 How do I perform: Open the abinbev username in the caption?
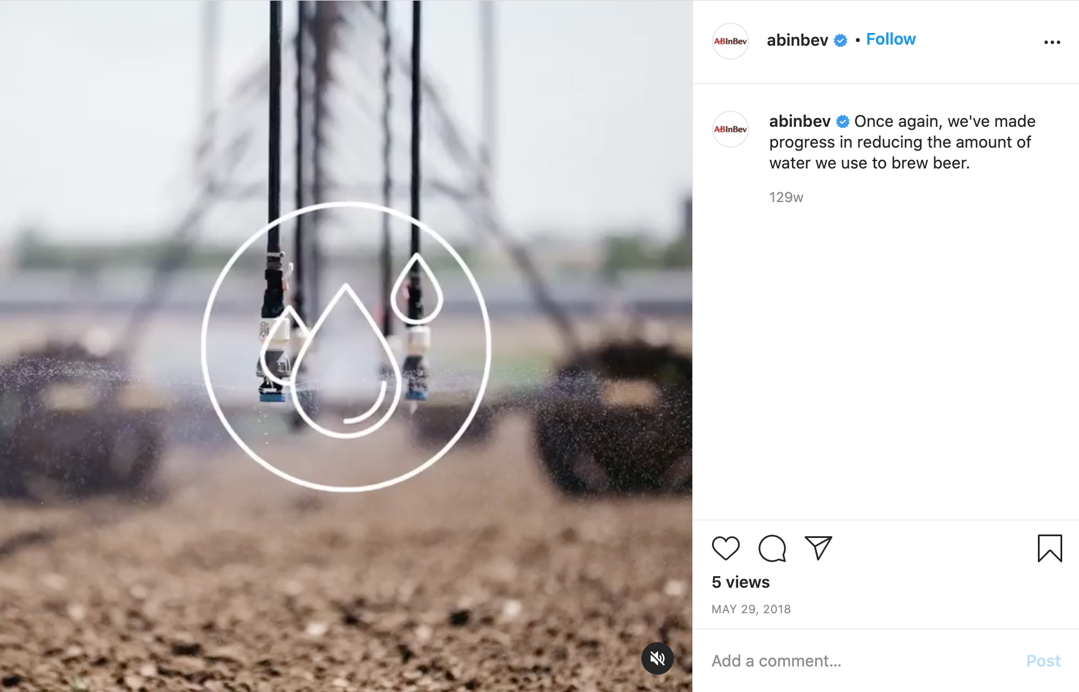[x=799, y=121]
